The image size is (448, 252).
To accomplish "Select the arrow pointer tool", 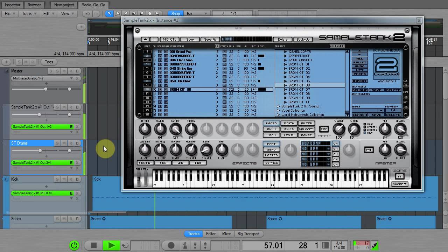I will [109, 14].
